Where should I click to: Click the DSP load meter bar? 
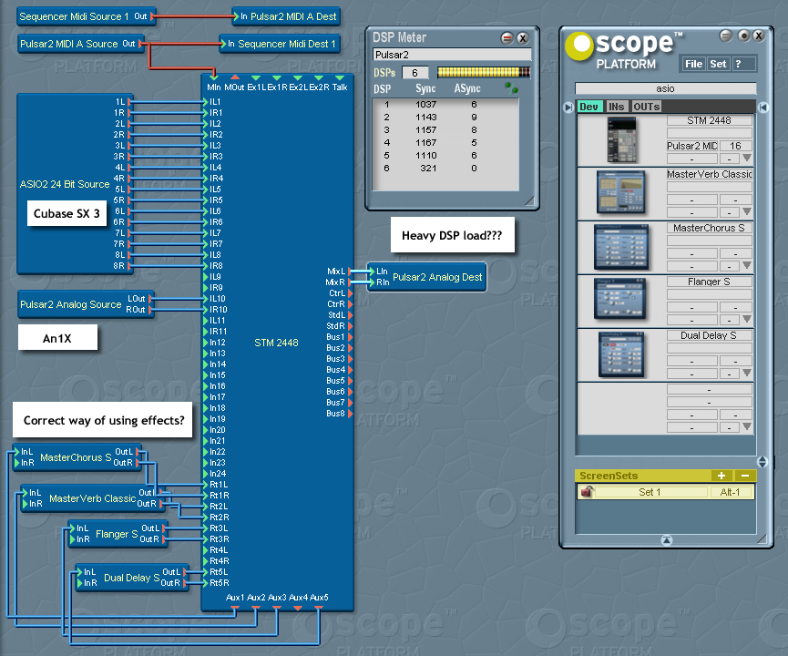pyautogui.click(x=484, y=72)
